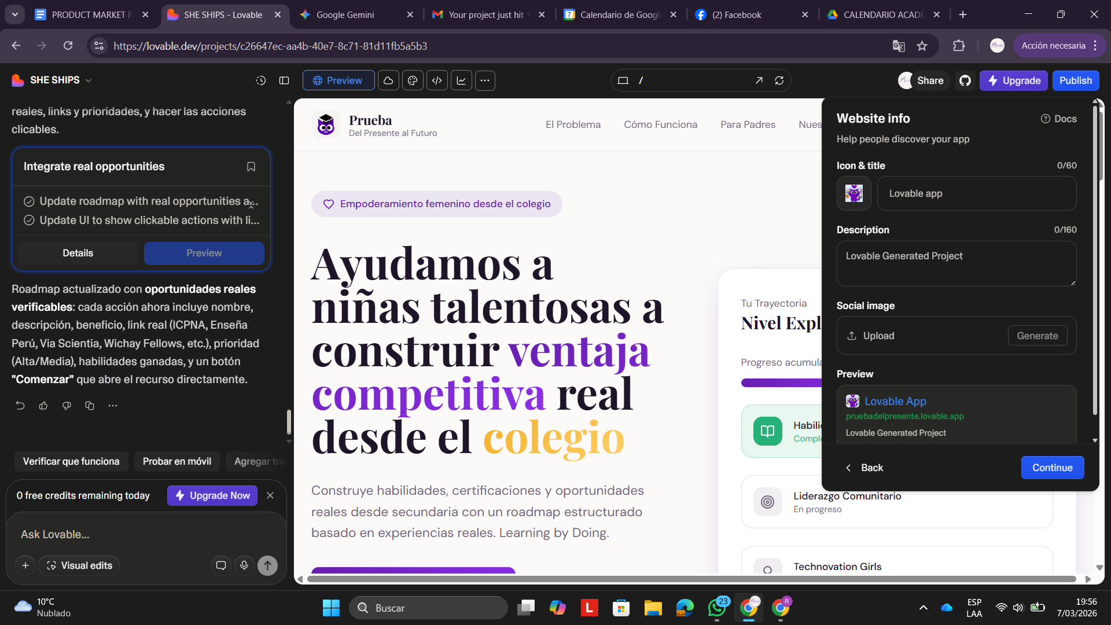This screenshot has width=1111, height=625.
Task: Bookmark the Integrate real opportunities card
Action: [251, 167]
